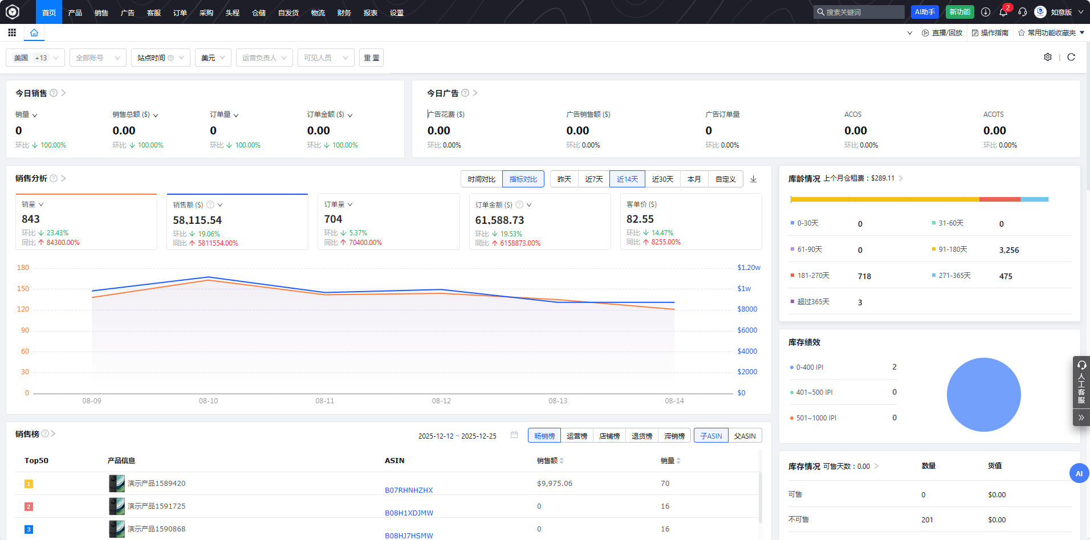Click the download center icon in header

tap(986, 12)
